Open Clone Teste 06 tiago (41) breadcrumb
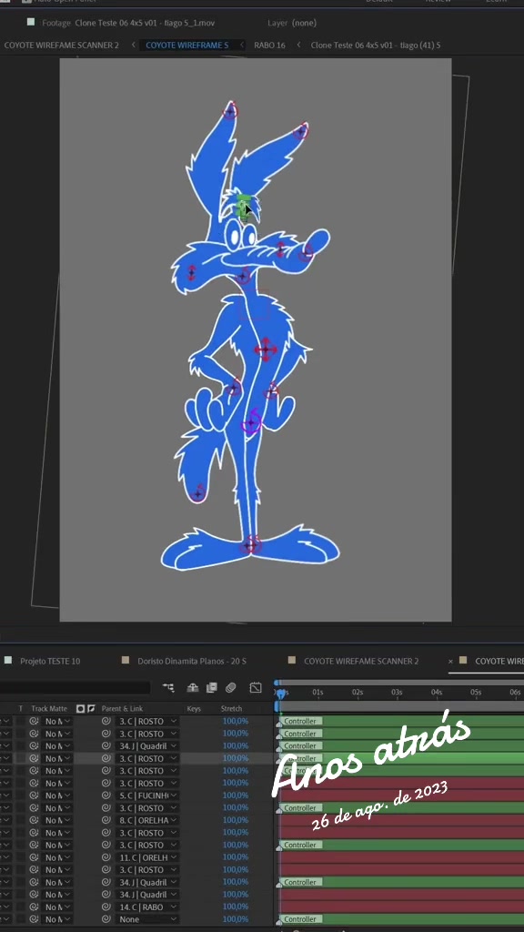Viewport: 524px width, 932px height. tap(376, 46)
